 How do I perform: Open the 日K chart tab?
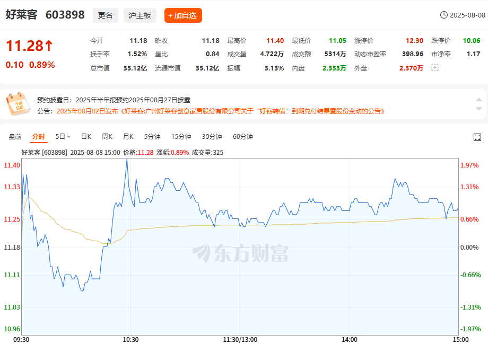(x=86, y=137)
